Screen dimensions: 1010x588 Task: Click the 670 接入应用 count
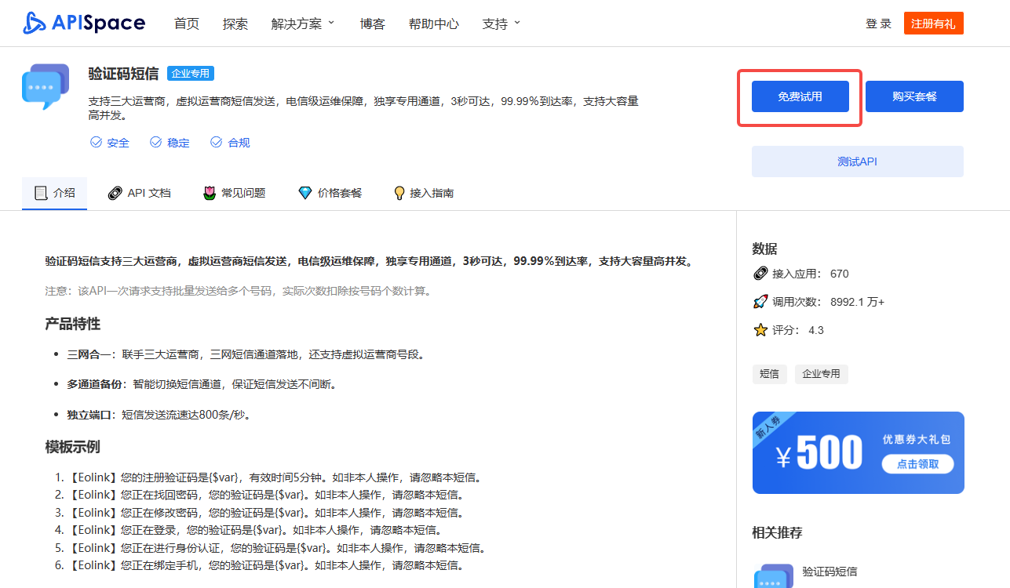(x=839, y=274)
